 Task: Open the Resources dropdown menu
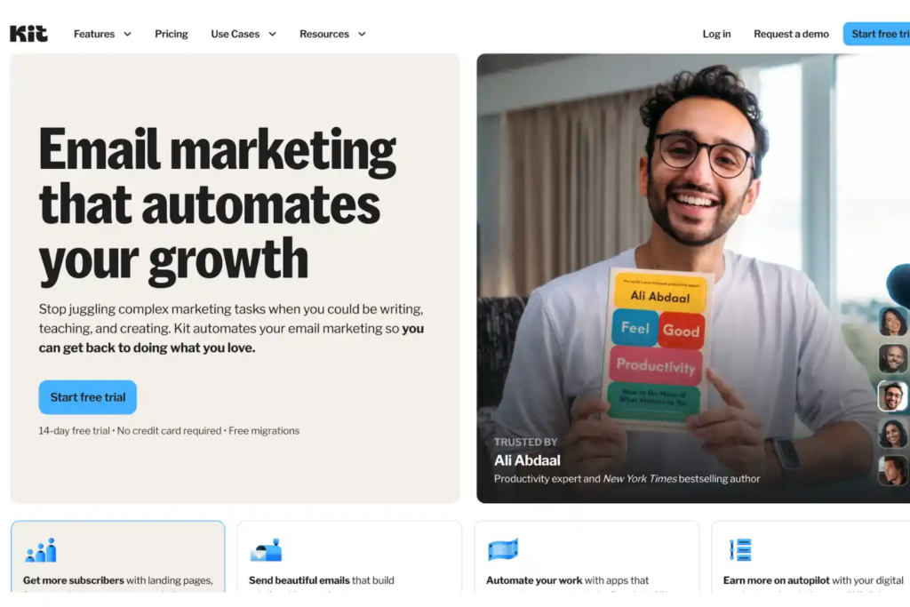[x=332, y=35]
